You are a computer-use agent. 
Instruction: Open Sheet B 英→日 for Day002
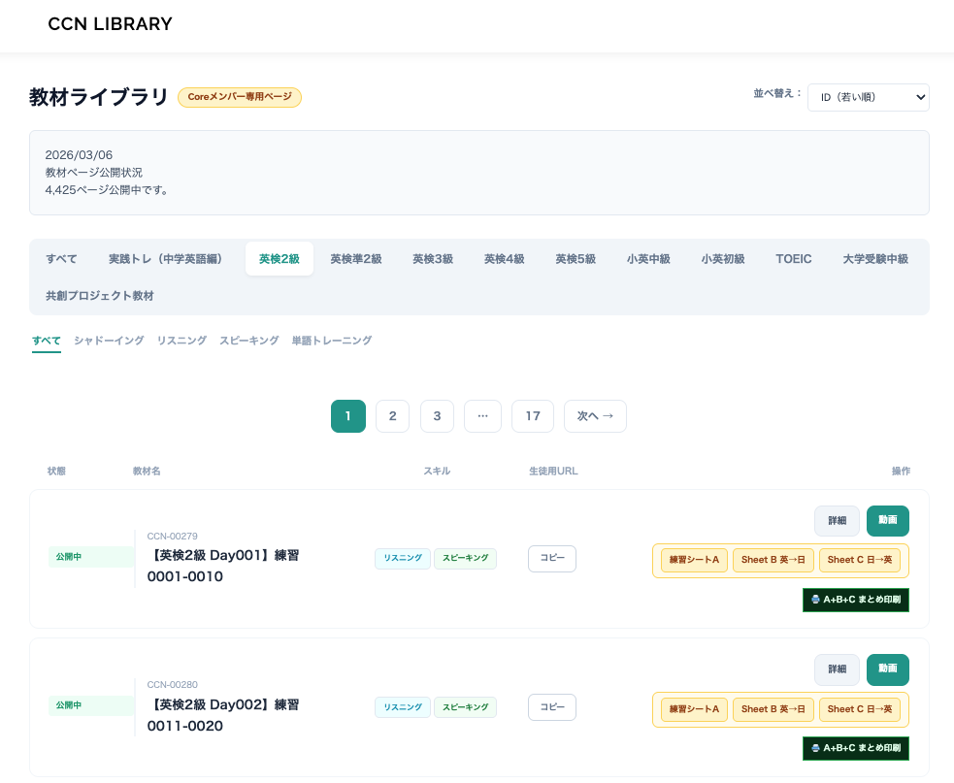[773, 709]
